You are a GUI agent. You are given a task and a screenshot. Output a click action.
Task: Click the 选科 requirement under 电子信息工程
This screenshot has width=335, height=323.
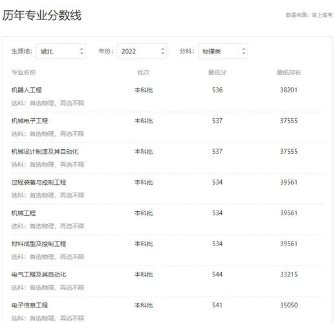pyautogui.click(x=48, y=318)
